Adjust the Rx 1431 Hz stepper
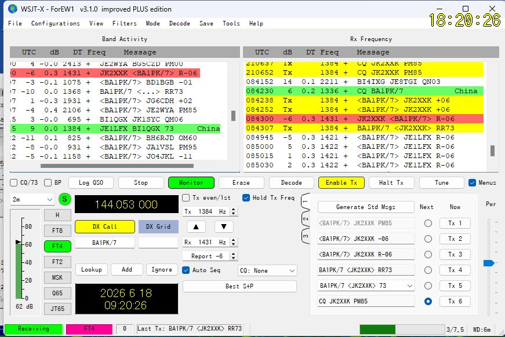Image resolution: width=505 pixels, height=337 pixels. [234, 242]
